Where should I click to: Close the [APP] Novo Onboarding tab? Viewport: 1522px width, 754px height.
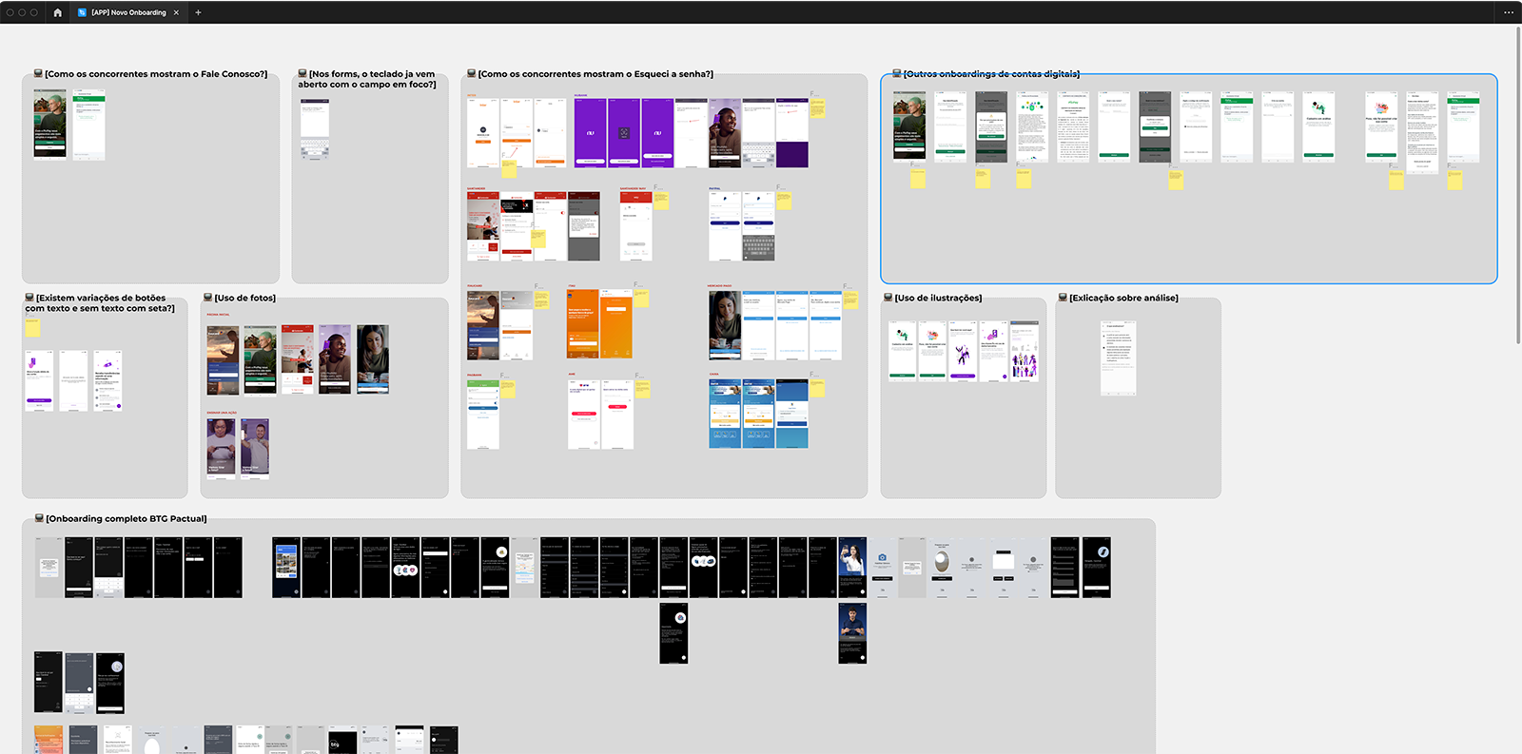point(176,12)
